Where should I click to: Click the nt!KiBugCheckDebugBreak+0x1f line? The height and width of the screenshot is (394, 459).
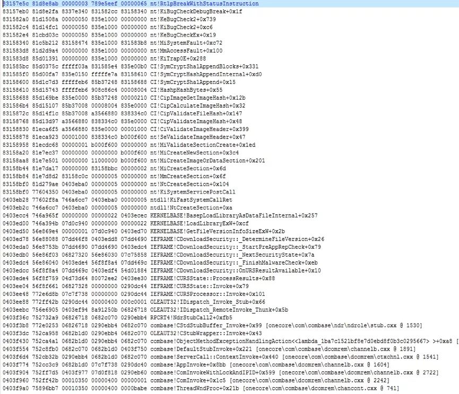pyautogui.click(x=123, y=12)
